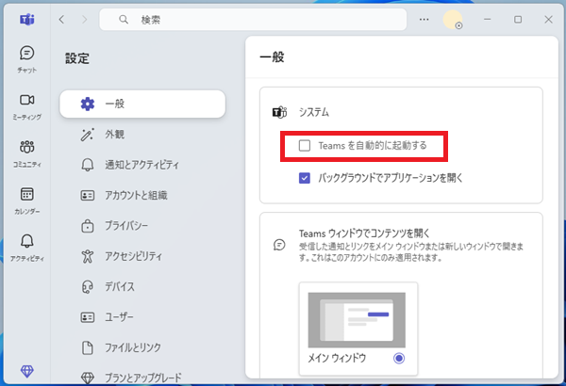Open the Chat (チャット) sidebar icon
566x386 pixels.
[27, 54]
